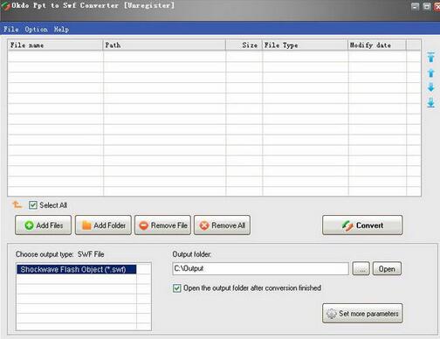The height and width of the screenshot is (339, 440).
Task: Sort by File name column header
Action: [x=55, y=45]
